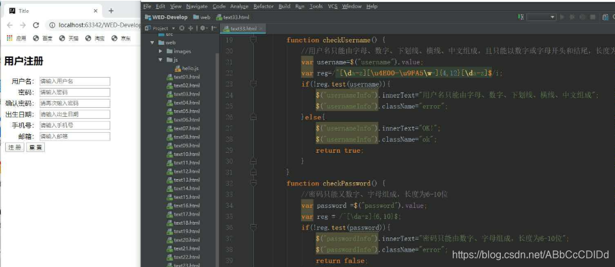615x267 pixels.
Task: Fold the checkPassword function at line 32
Action: click(x=253, y=183)
